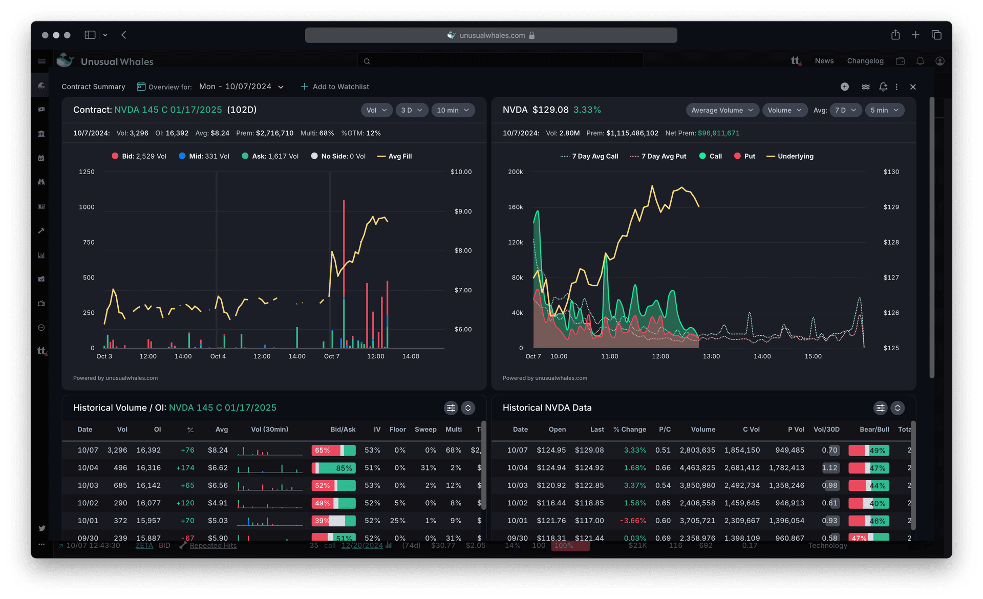The image size is (983, 599).
Task: Expand the overview date selector 10/07/2024
Action: 242,87
